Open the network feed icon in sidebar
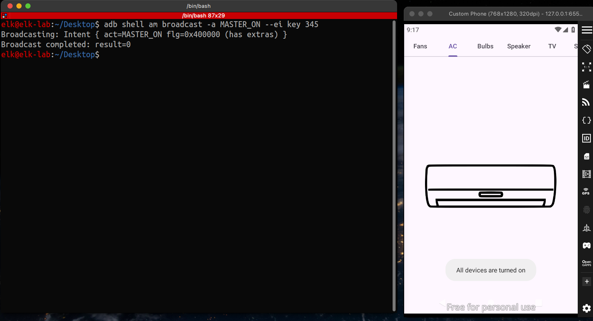 click(587, 102)
